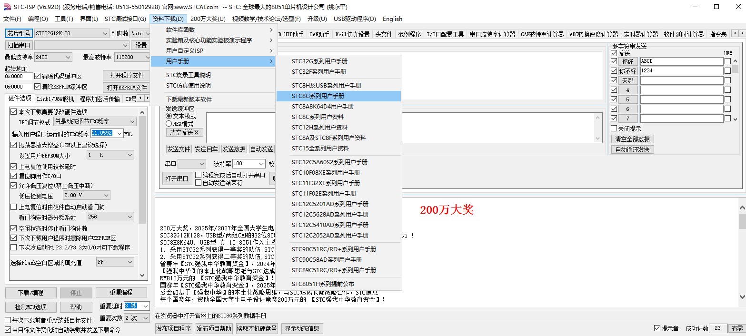Open 引脚数 Auto dropdown
The image size is (746, 336).
(140, 33)
